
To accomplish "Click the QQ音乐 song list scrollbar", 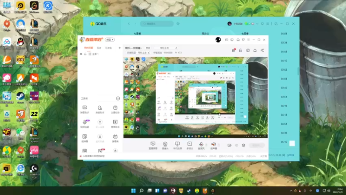I will click(298, 71).
